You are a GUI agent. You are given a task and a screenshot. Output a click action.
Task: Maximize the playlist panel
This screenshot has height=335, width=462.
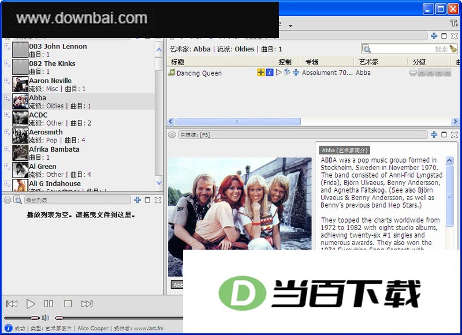148,200
